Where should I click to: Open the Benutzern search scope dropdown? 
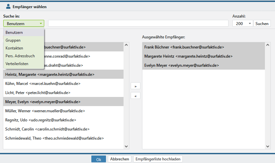(23, 23)
